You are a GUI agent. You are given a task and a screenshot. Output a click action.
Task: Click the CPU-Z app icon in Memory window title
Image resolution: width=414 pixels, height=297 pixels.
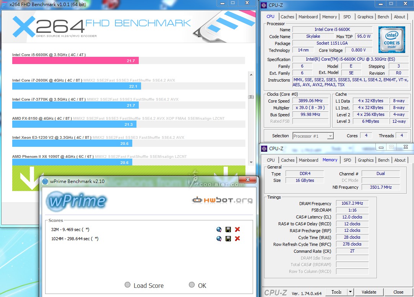pyautogui.click(x=264, y=149)
